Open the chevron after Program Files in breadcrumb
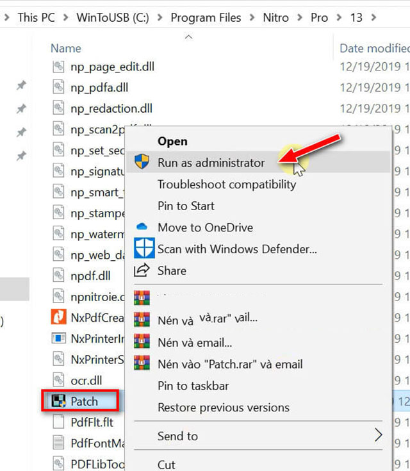410x471 pixels. pos(252,17)
